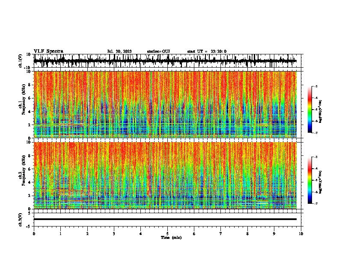
Task: Click time axis tick label "1"
Action: 60,234
